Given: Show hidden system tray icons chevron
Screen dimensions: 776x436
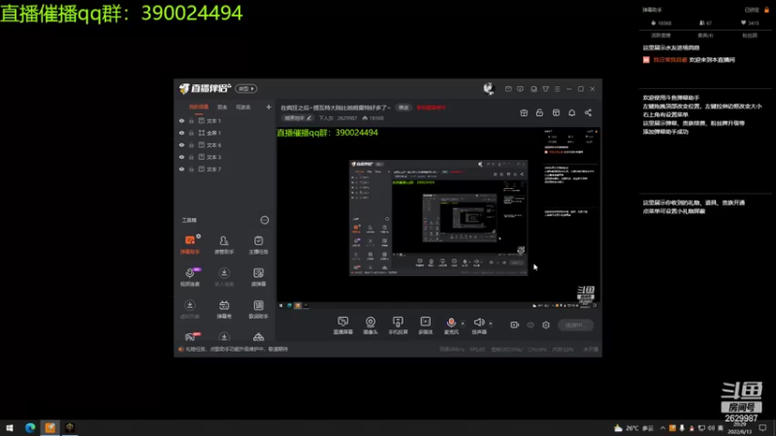Looking at the screenshot, I should pos(663,428).
